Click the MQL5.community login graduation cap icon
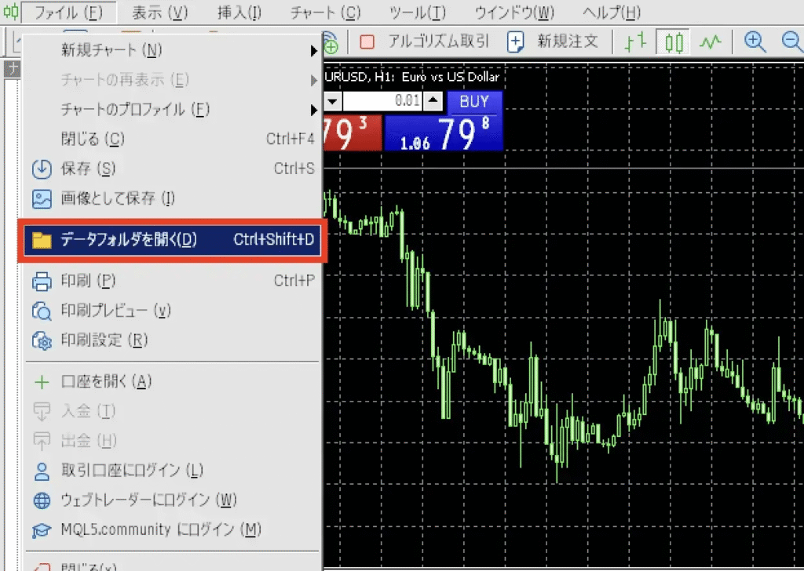 pos(40,530)
